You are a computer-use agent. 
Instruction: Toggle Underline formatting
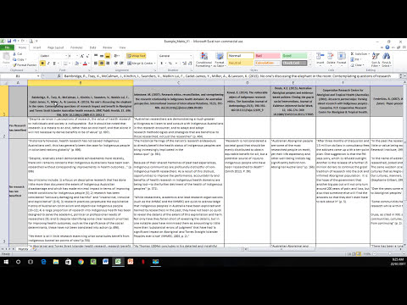point(54,64)
